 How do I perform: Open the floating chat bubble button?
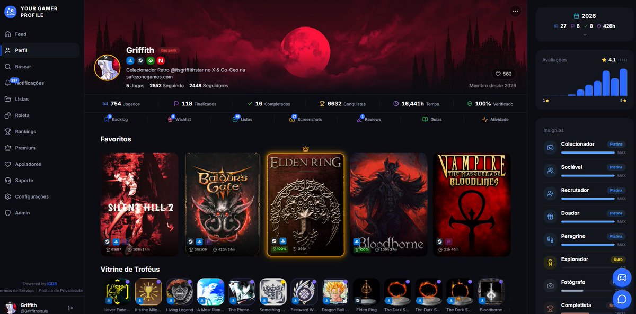[x=622, y=300]
